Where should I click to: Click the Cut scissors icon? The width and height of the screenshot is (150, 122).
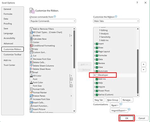pyautogui.click(x=31, y=56)
